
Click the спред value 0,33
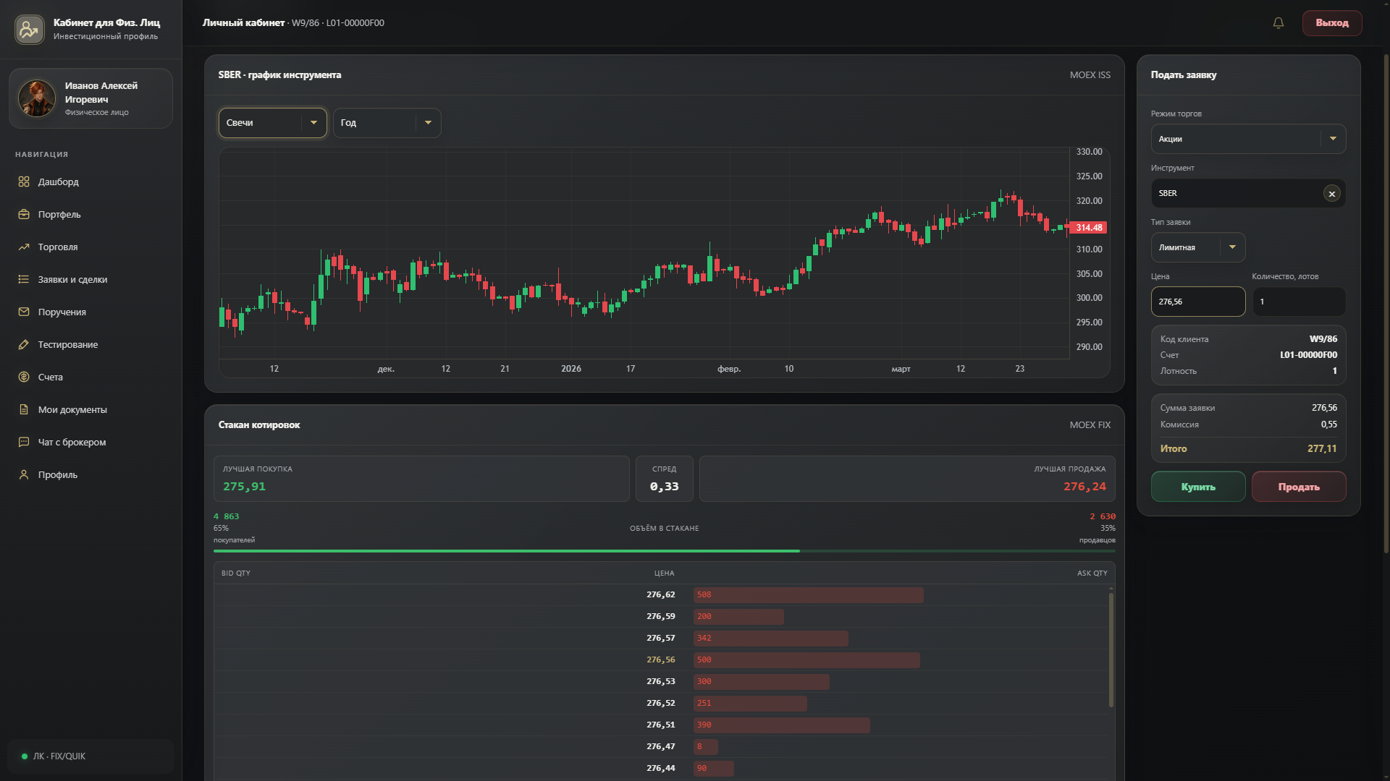point(664,487)
